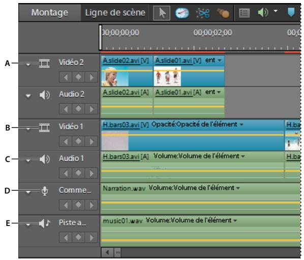Viewport: 304px width, 260px height.
Task: Add keyframe diamond on Vidéo 2 track
Action: (78, 77)
